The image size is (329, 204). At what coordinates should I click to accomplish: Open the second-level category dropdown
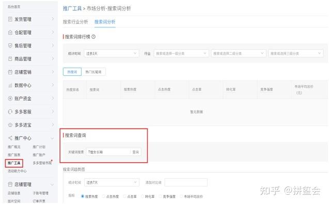[239, 53]
